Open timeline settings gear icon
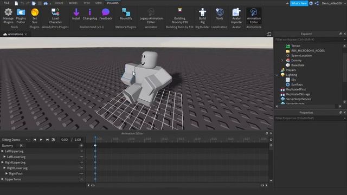The height and width of the screenshot is (195, 347). [271, 140]
